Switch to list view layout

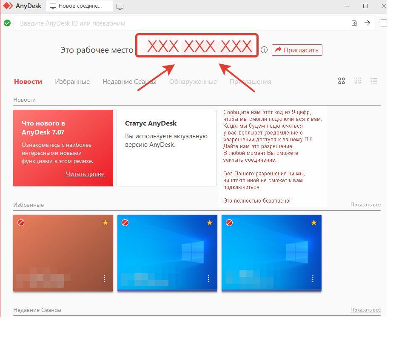(x=374, y=81)
